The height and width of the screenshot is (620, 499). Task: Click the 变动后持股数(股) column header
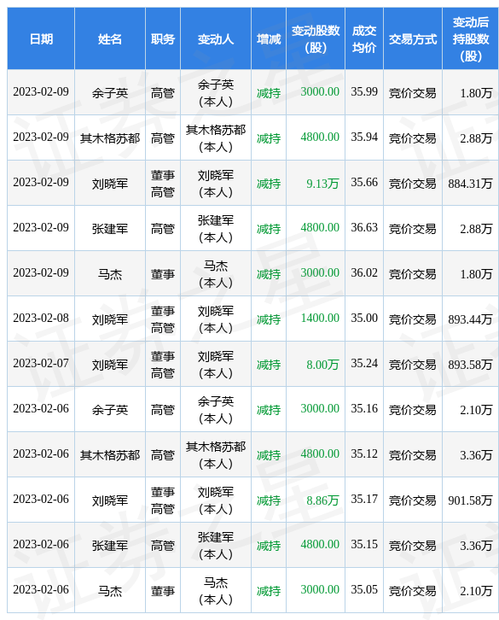[471, 38]
